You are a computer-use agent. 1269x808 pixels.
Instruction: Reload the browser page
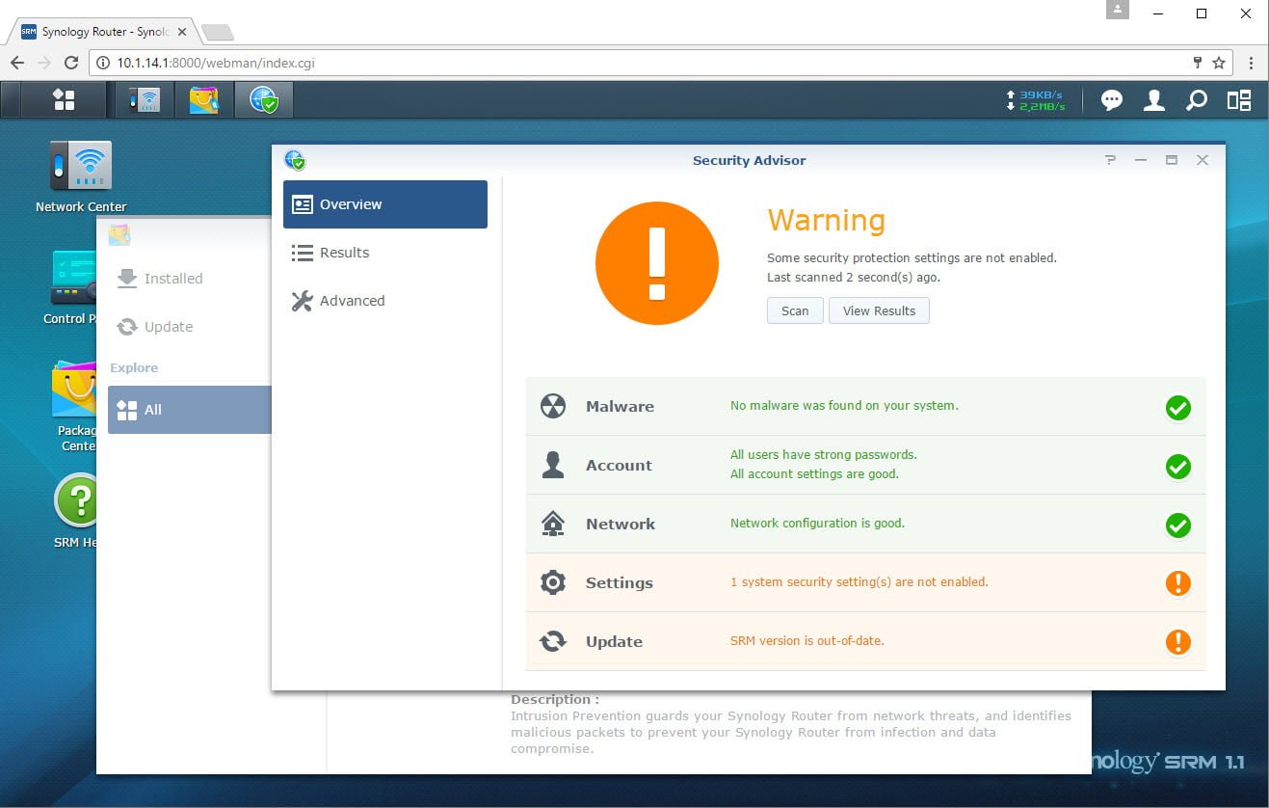[x=70, y=63]
